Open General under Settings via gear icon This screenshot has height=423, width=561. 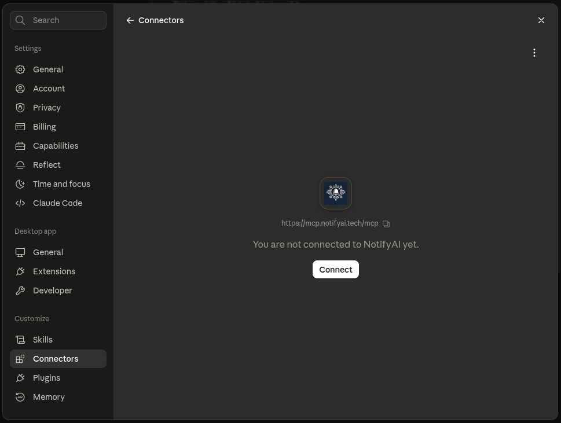20,69
